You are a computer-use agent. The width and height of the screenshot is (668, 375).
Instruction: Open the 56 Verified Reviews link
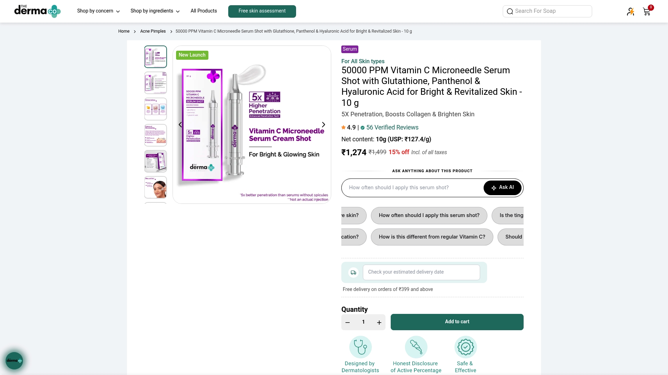pos(392,127)
